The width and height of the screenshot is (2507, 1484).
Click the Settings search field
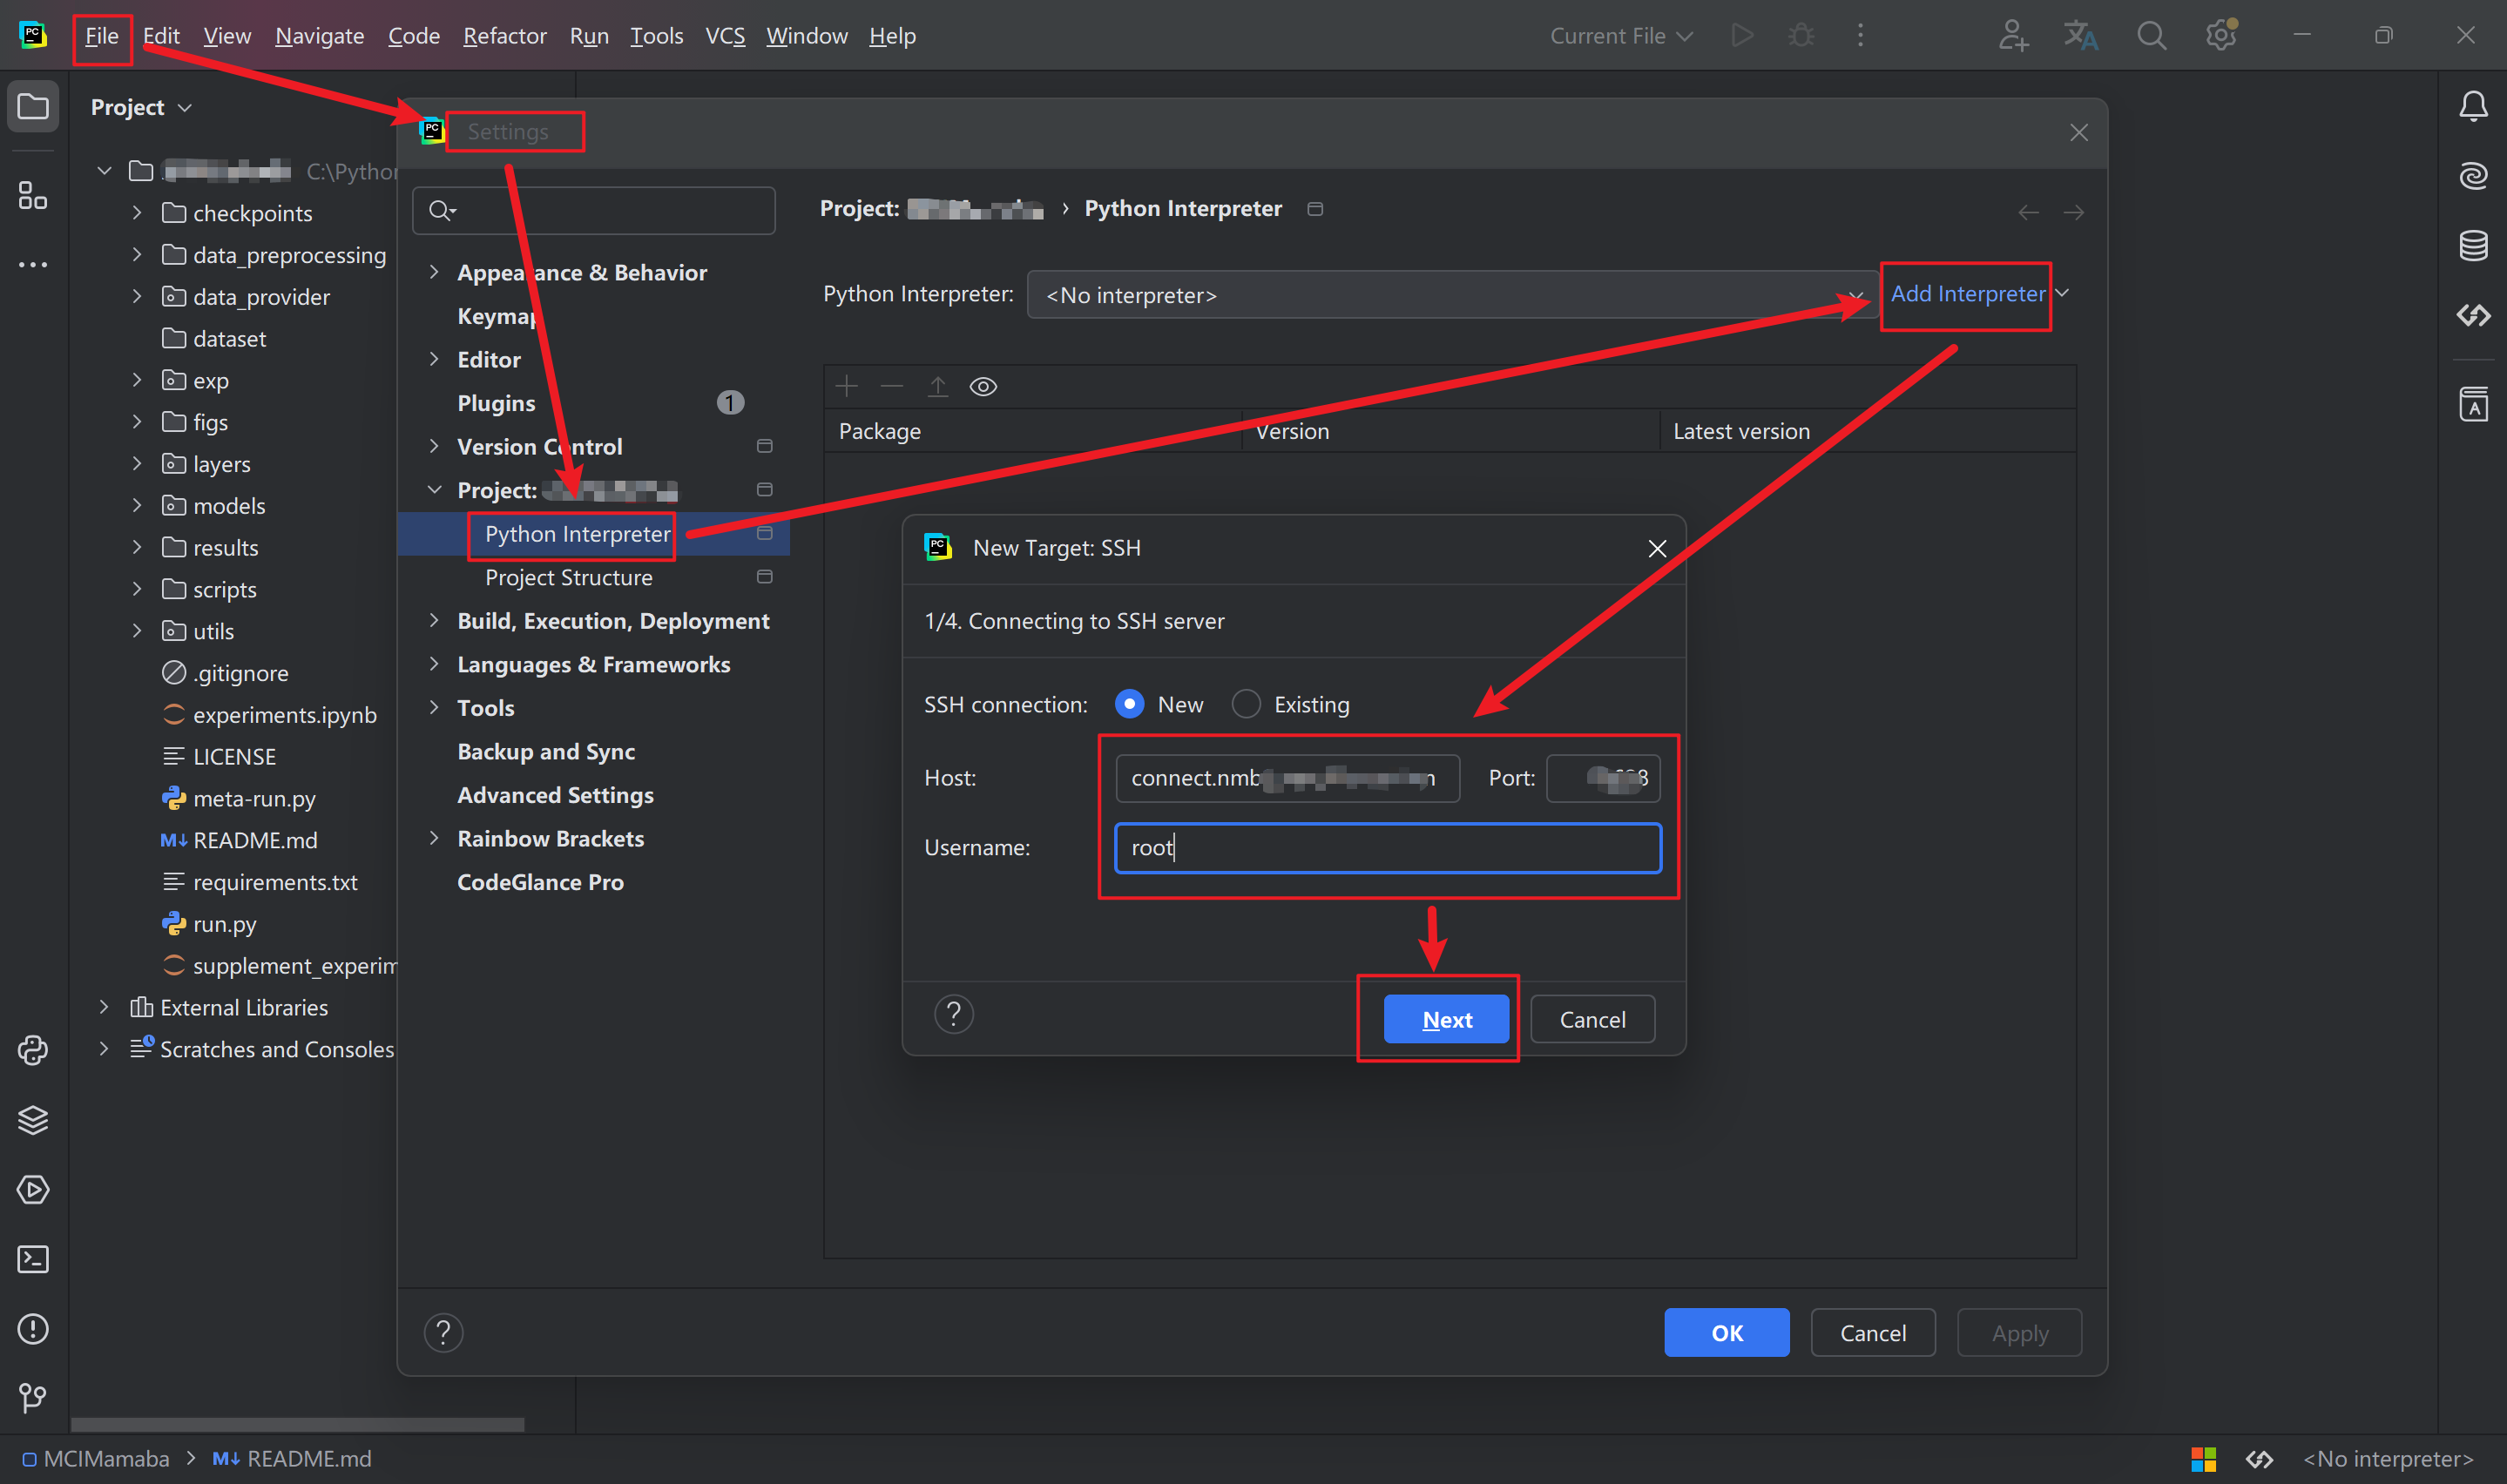click(594, 210)
